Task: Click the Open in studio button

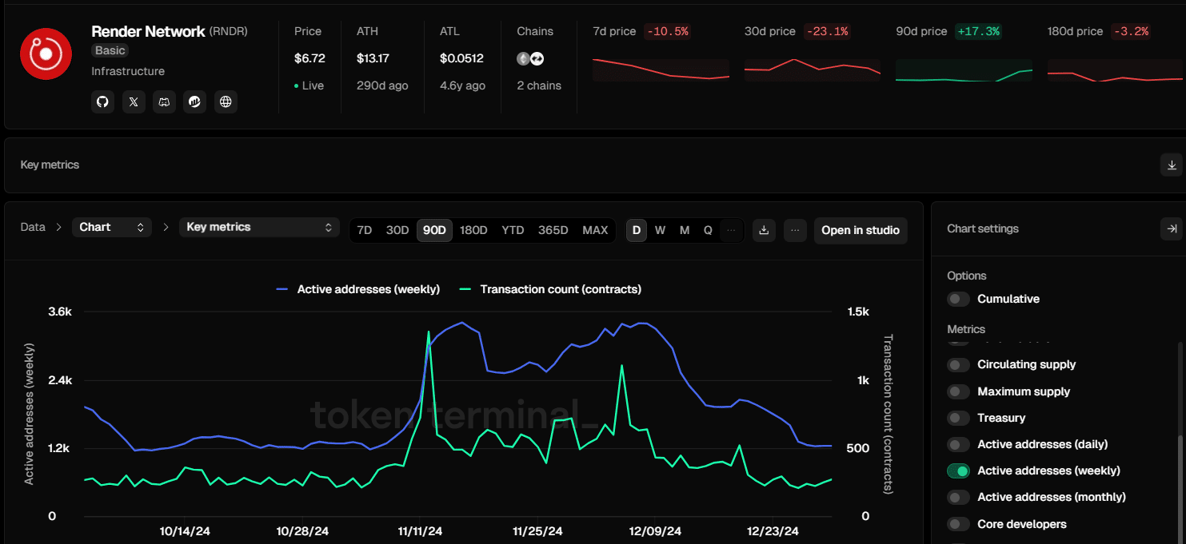Action: point(861,230)
